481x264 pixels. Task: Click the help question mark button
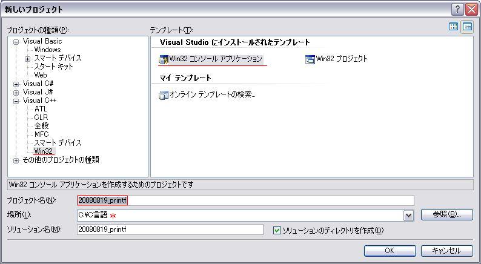click(x=457, y=10)
